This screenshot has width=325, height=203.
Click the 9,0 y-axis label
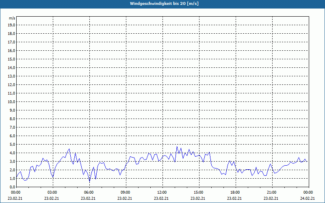12,110
